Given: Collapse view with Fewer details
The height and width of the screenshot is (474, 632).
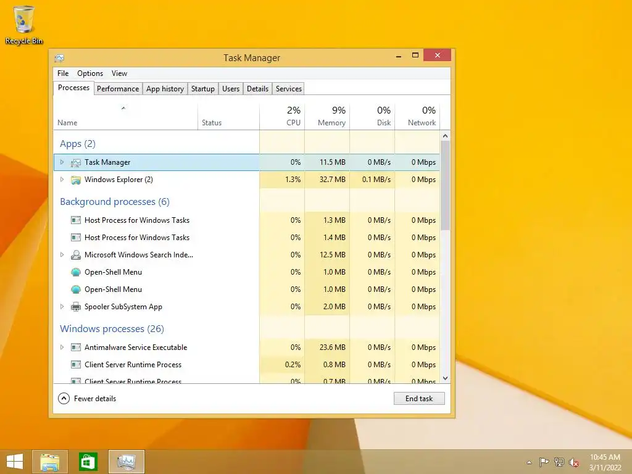Looking at the screenshot, I should tap(87, 399).
